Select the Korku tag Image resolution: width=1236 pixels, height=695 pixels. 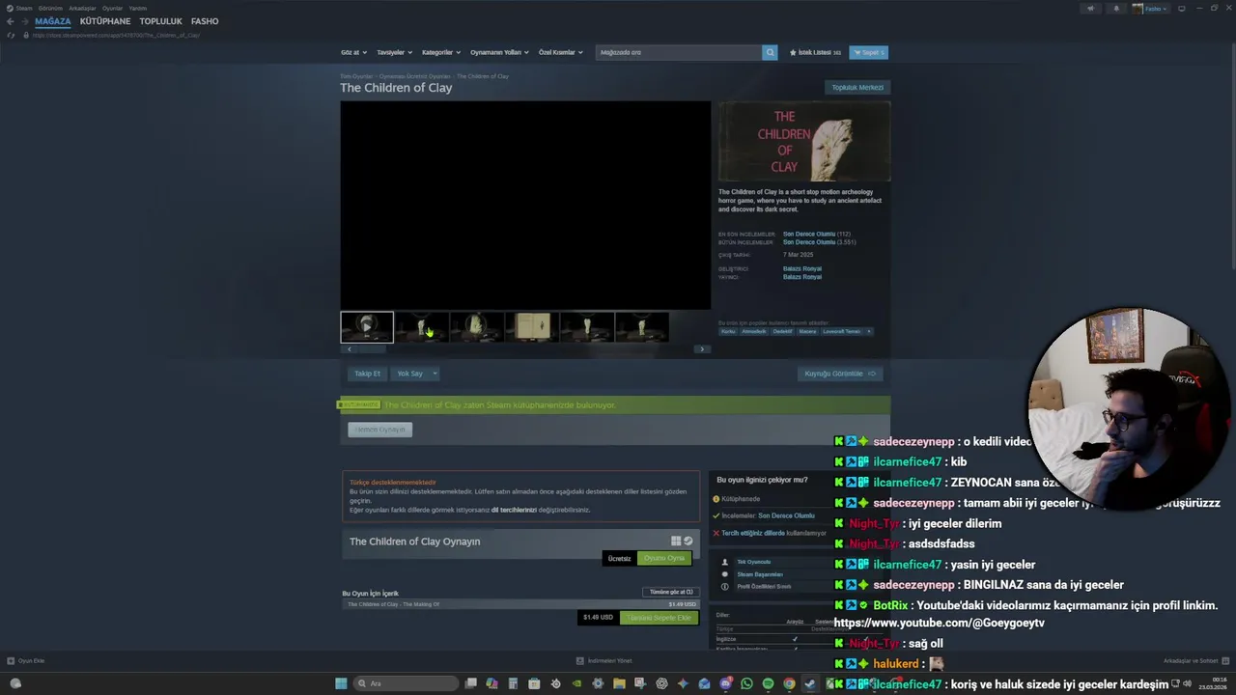click(x=728, y=331)
